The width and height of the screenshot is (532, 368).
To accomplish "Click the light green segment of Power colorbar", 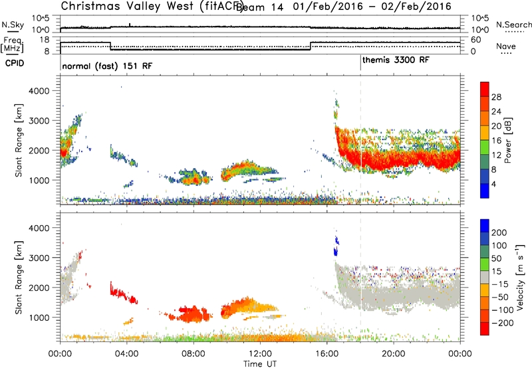I will 485,147.
